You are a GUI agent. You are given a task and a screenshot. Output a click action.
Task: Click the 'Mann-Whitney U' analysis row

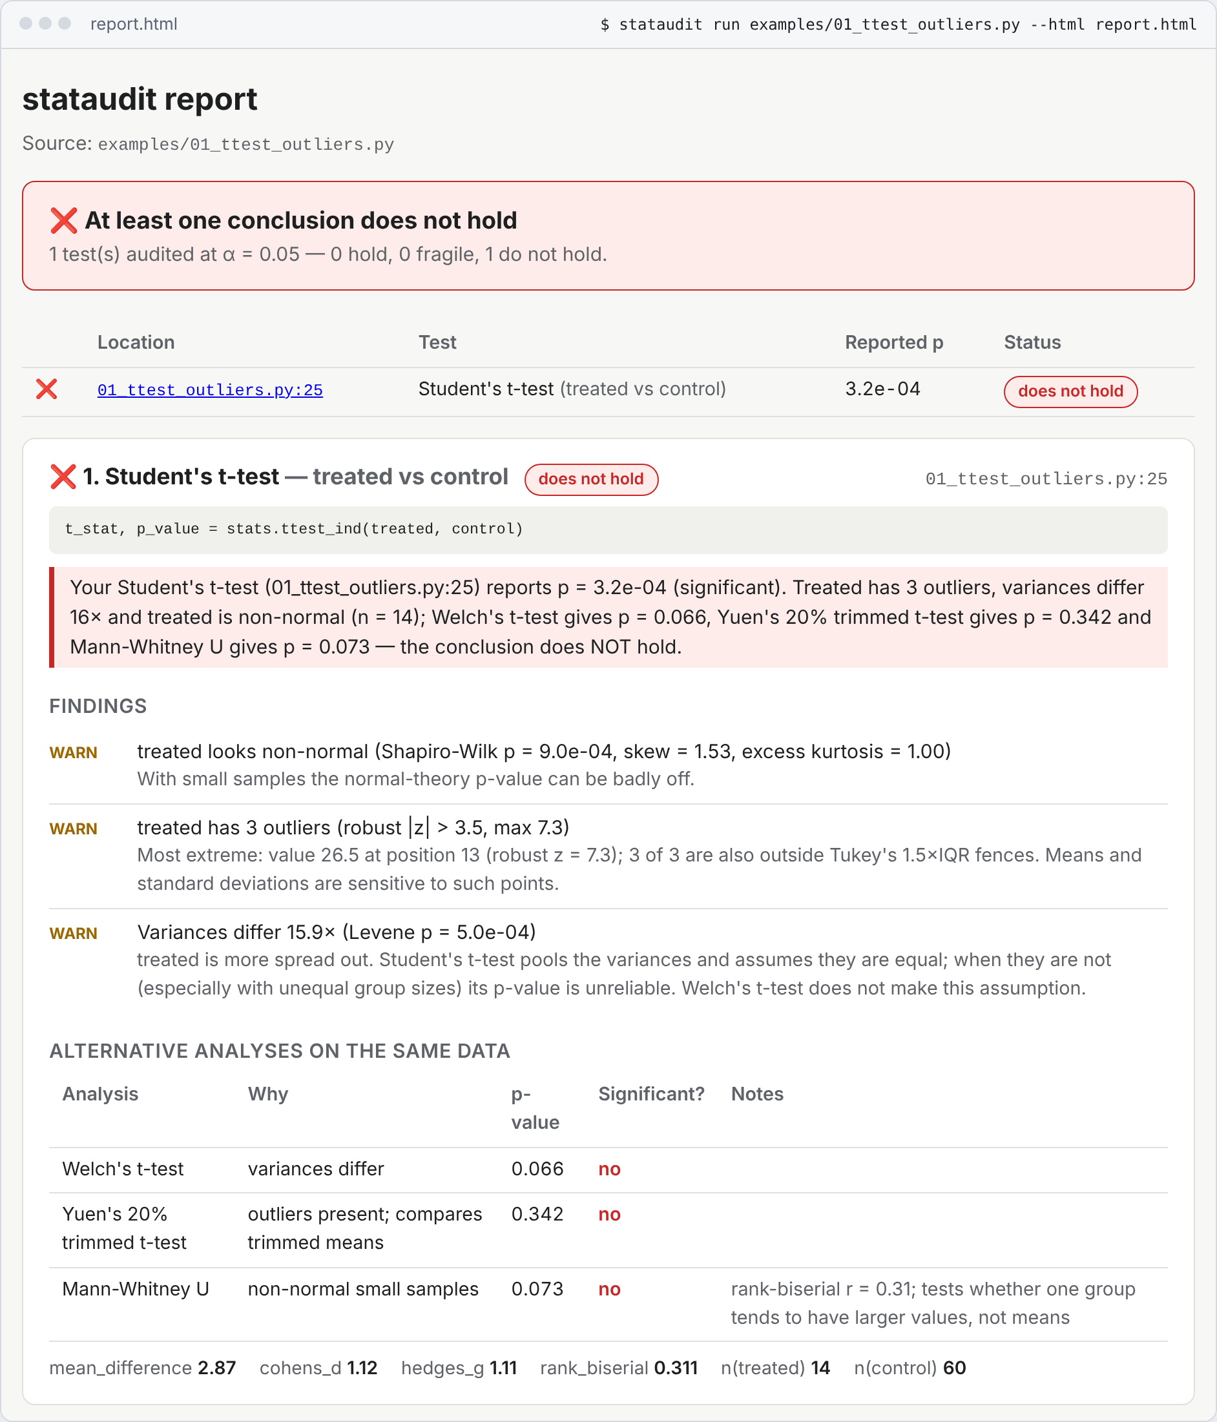pyautogui.click(x=608, y=1304)
